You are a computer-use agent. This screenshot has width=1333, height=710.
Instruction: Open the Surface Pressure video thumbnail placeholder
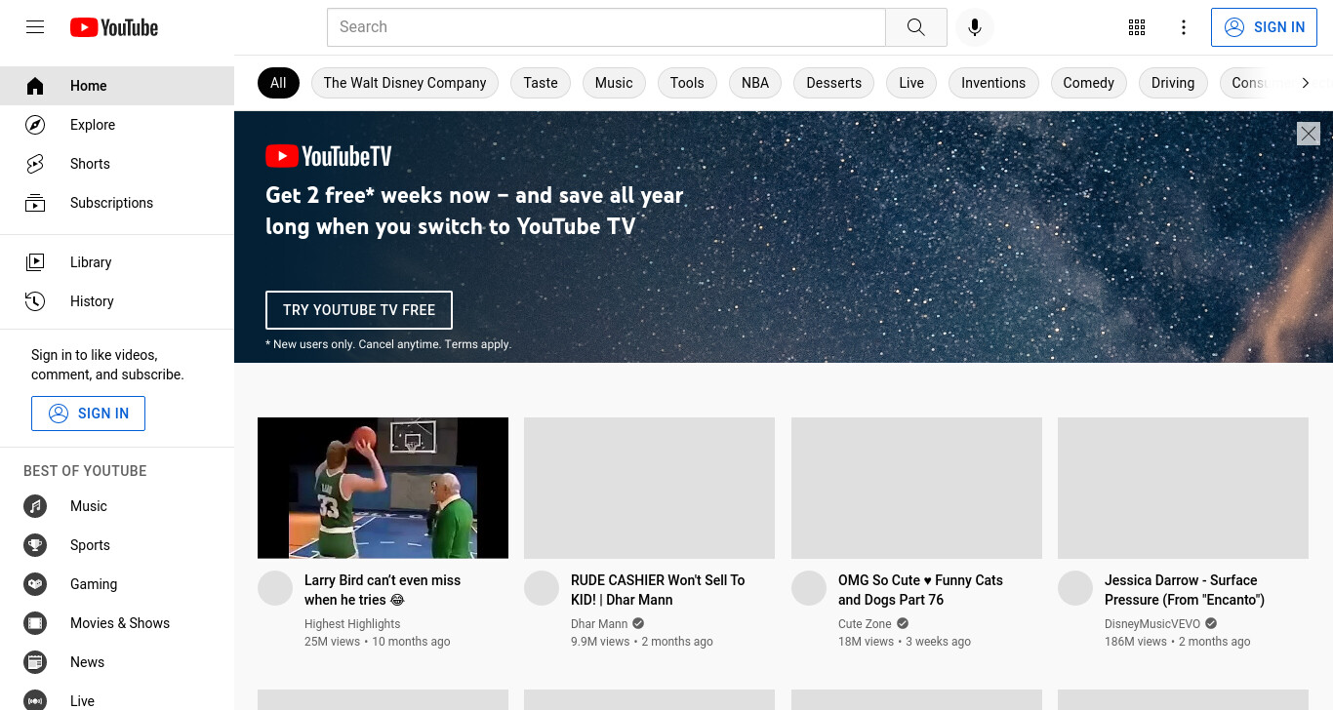tap(1183, 488)
